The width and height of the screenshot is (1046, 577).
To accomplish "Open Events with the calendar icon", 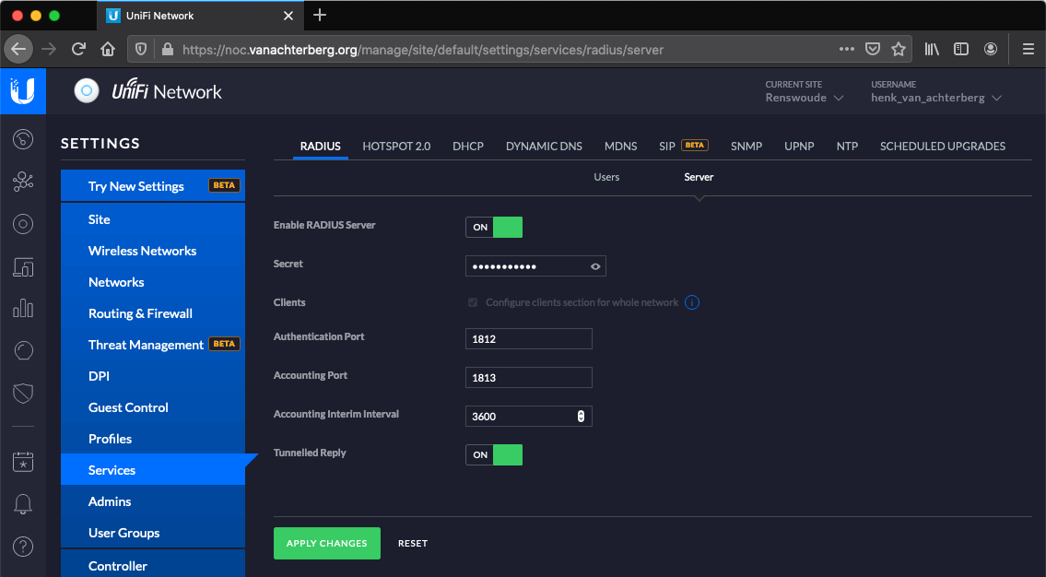I will point(23,462).
